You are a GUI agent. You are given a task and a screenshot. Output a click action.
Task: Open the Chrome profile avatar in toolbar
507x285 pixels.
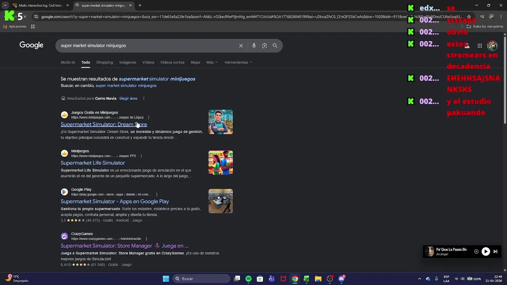click(x=492, y=17)
